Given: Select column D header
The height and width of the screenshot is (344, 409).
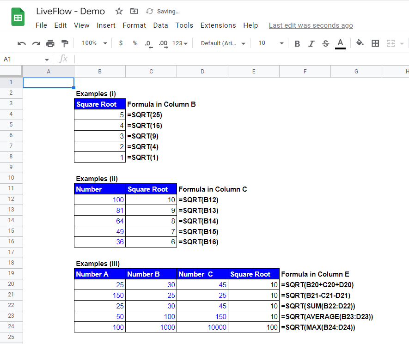Looking at the screenshot, I should [x=202, y=72].
